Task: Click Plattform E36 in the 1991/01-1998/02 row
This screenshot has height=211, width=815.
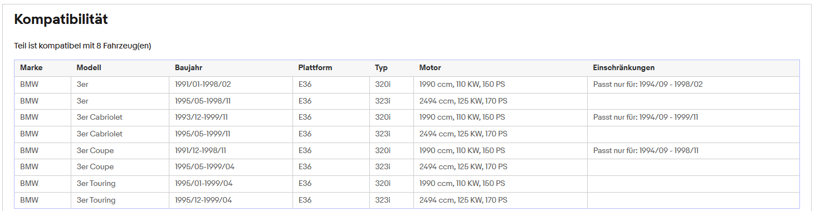Action: (x=305, y=85)
